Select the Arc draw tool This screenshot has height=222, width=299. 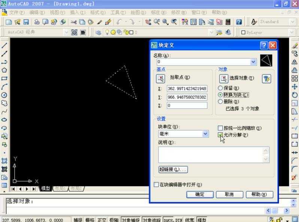(x=4, y=86)
